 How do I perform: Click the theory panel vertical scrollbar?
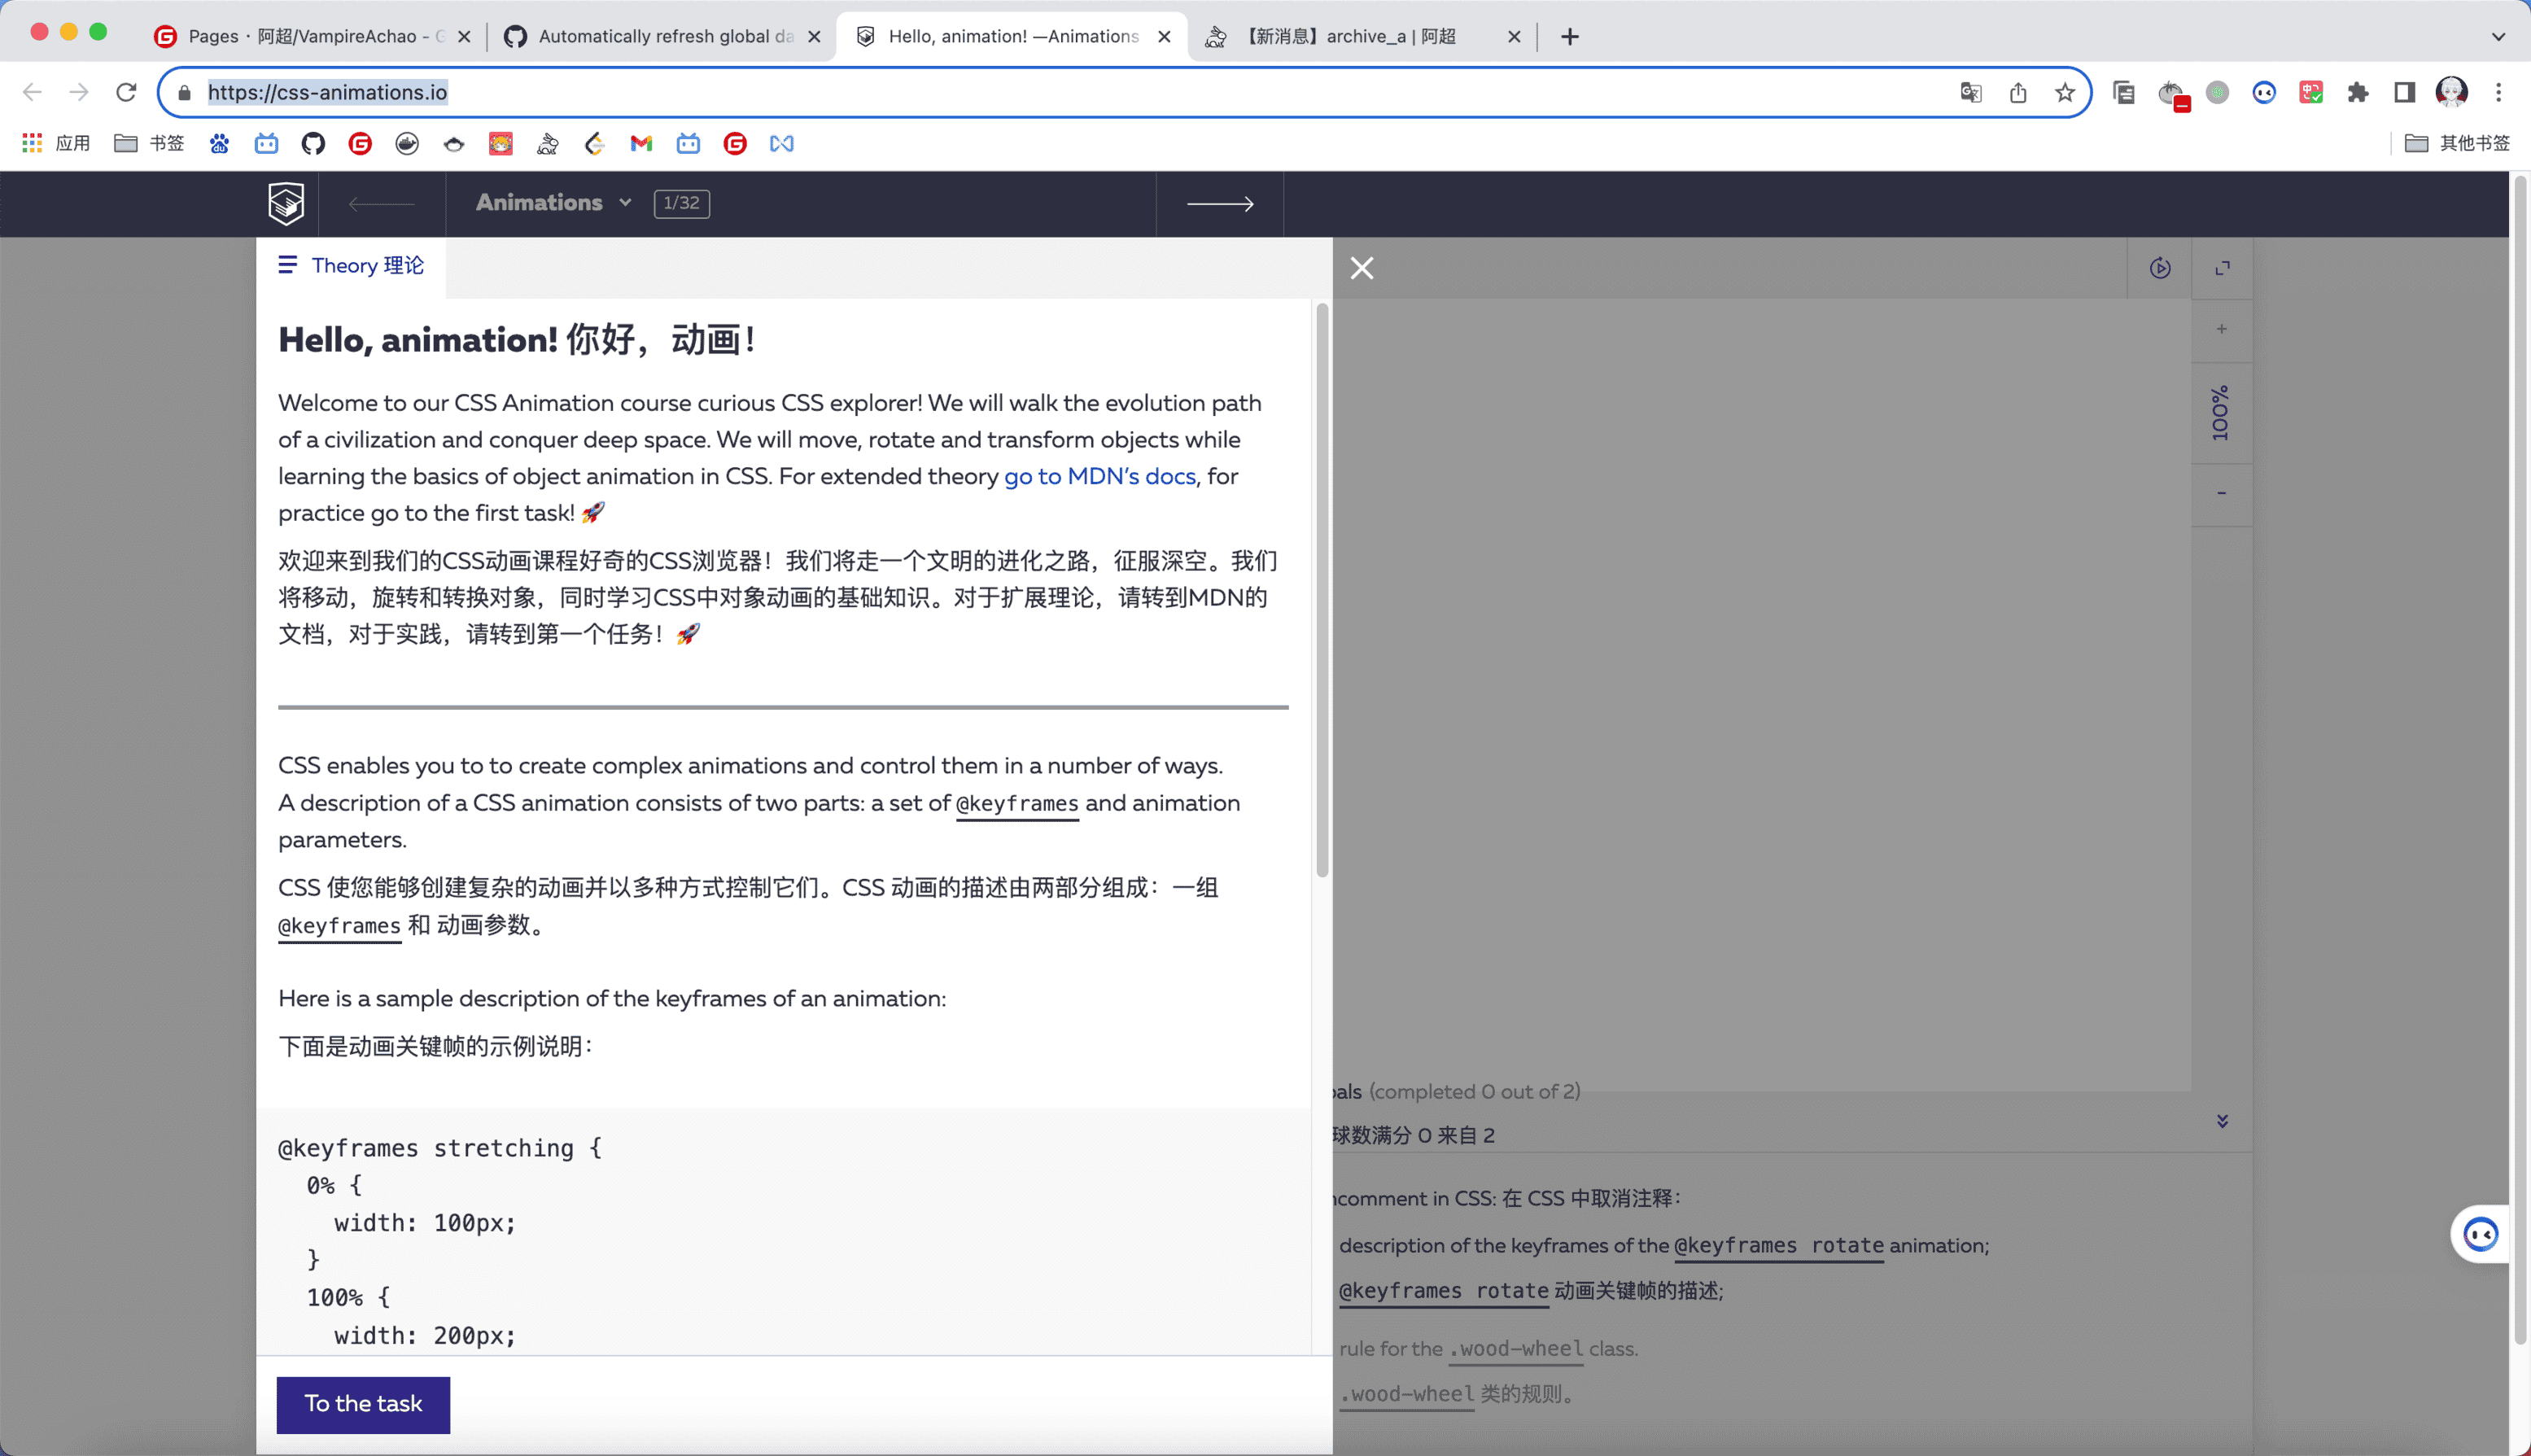tap(1322, 590)
